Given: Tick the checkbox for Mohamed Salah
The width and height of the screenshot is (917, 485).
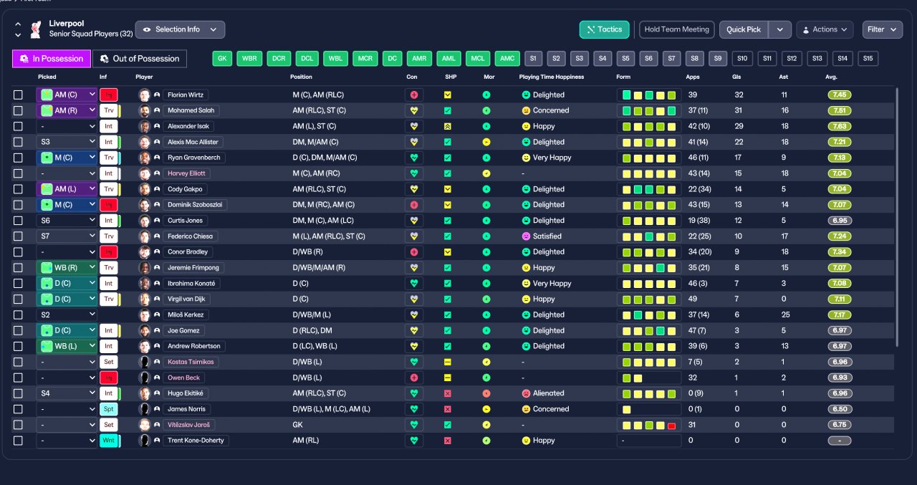Looking at the screenshot, I should click(x=18, y=110).
